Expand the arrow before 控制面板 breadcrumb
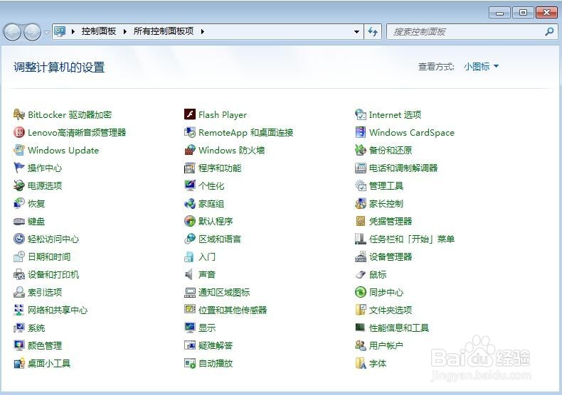562x395 pixels. 73,31
